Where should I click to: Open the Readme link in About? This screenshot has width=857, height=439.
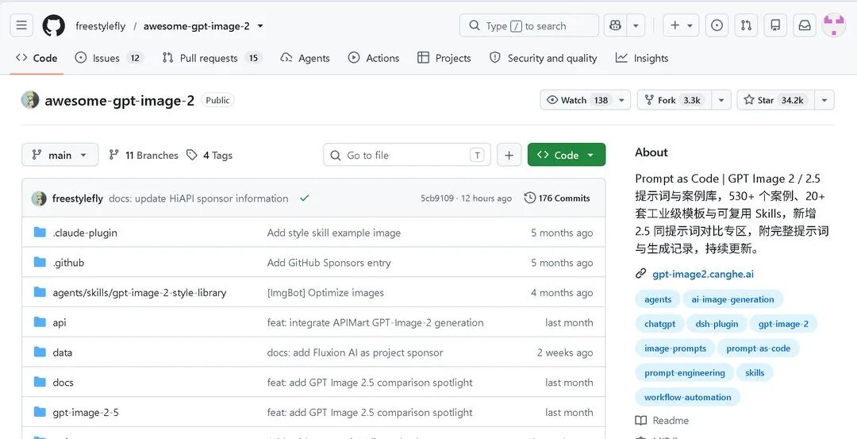(662, 421)
